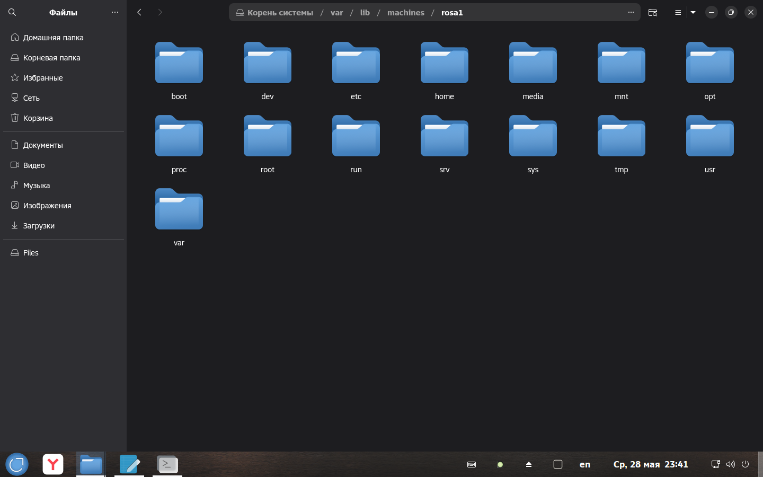The height and width of the screenshot is (477, 763).
Task: Select Network (Сеть) in the sidebar
Action: click(x=31, y=98)
